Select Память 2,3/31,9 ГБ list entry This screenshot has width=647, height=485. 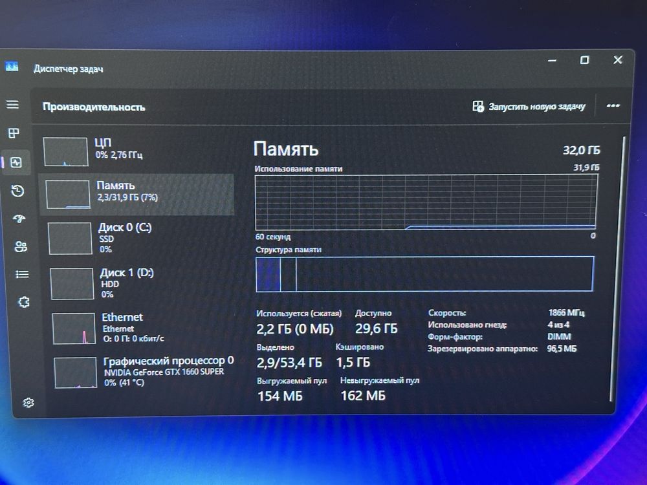click(137, 194)
